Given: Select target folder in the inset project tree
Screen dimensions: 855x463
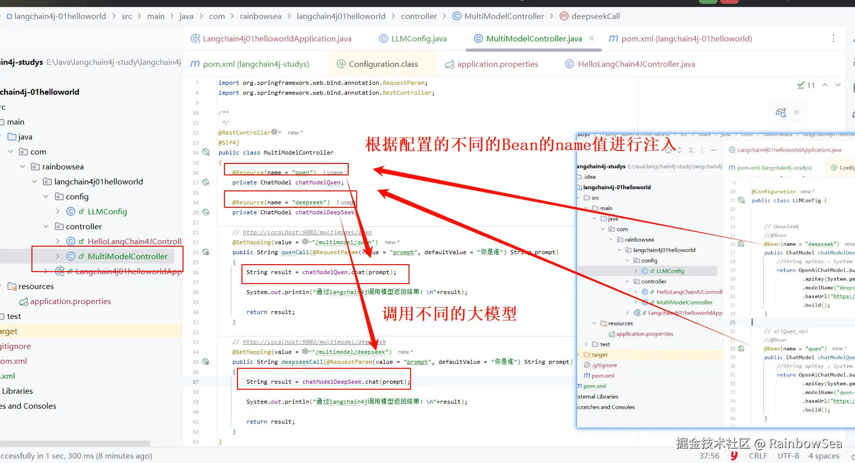Looking at the screenshot, I should [x=599, y=355].
